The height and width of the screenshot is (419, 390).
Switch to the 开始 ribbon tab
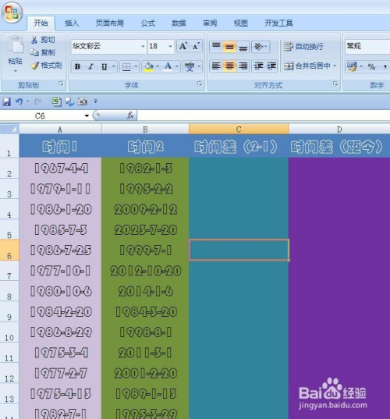tap(41, 23)
